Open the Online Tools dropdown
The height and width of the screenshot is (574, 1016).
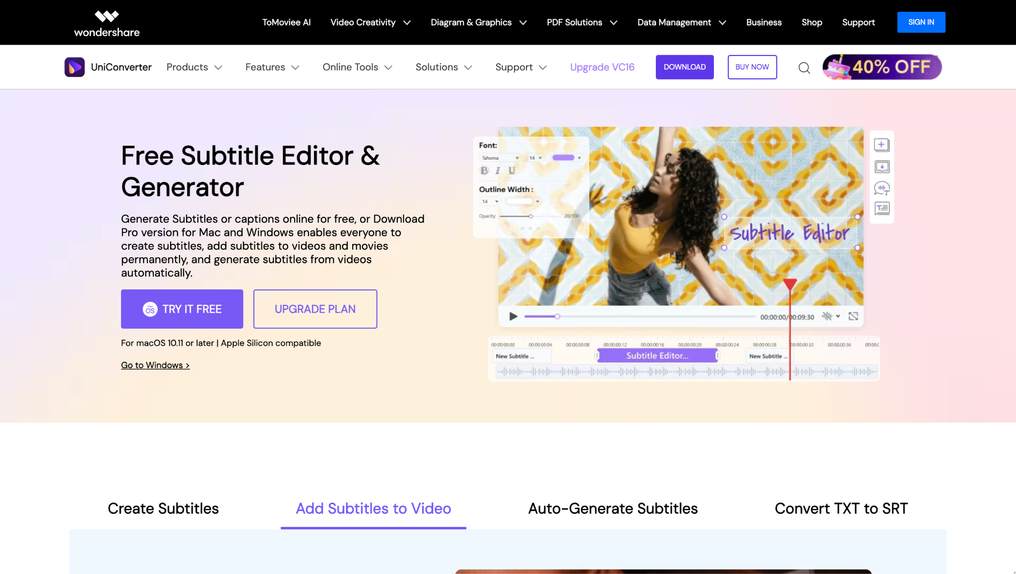pos(357,67)
